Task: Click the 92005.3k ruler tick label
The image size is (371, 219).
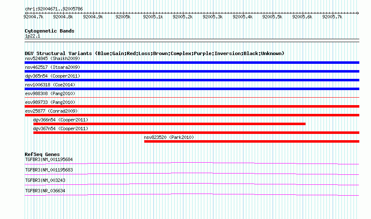Action: click(x=213, y=17)
